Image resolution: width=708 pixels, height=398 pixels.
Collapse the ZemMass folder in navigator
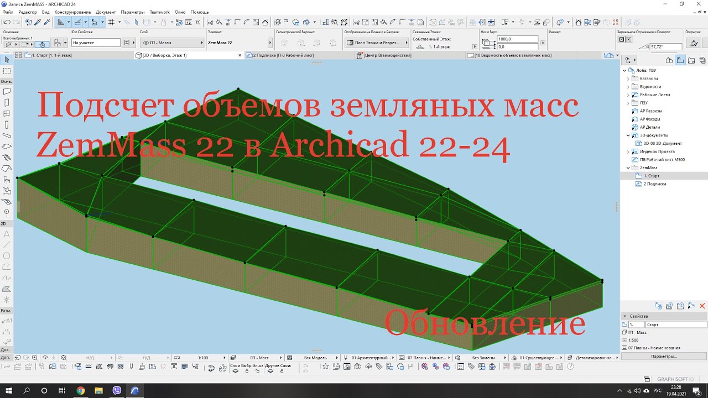pos(628,167)
